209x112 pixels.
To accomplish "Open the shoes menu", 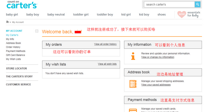I will coord(161,14).
